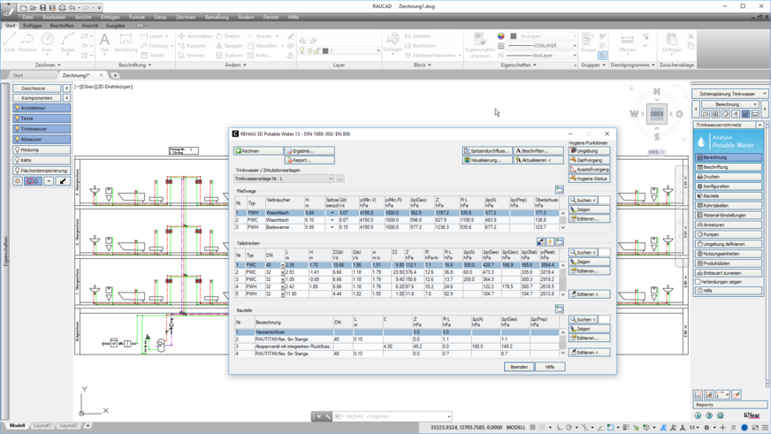Image resolution: width=771 pixels, height=434 pixels.
Task: Click the Hygiene-Status function button
Action: 589,179
